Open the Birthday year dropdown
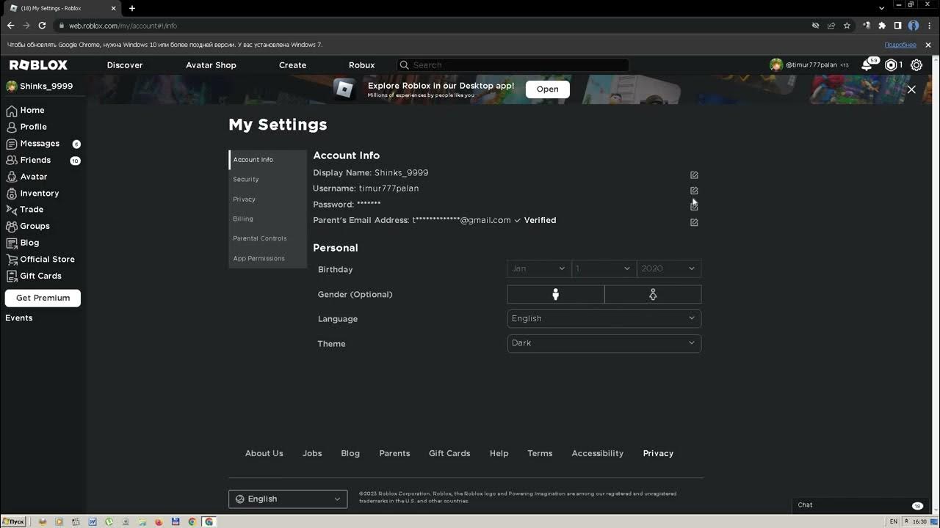Image resolution: width=940 pixels, height=528 pixels. point(668,268)
